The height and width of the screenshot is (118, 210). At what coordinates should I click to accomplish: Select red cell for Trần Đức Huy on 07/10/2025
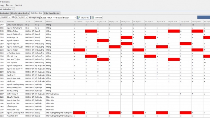(150, 56)
